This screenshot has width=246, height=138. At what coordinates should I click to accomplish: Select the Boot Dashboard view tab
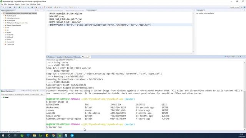tap(8, 91)
